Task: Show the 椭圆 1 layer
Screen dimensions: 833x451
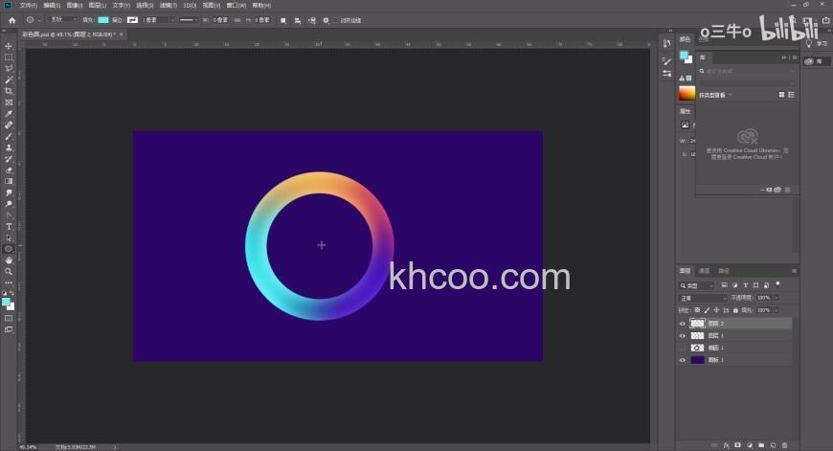Action: click(683, 348)
